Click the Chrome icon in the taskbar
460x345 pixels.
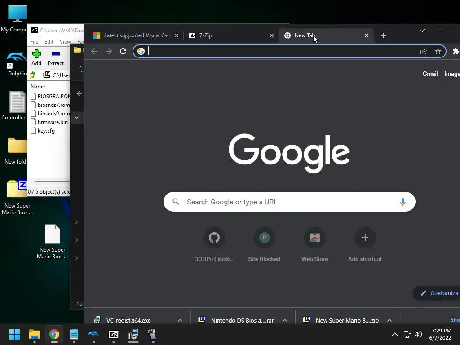pos(54,334)
